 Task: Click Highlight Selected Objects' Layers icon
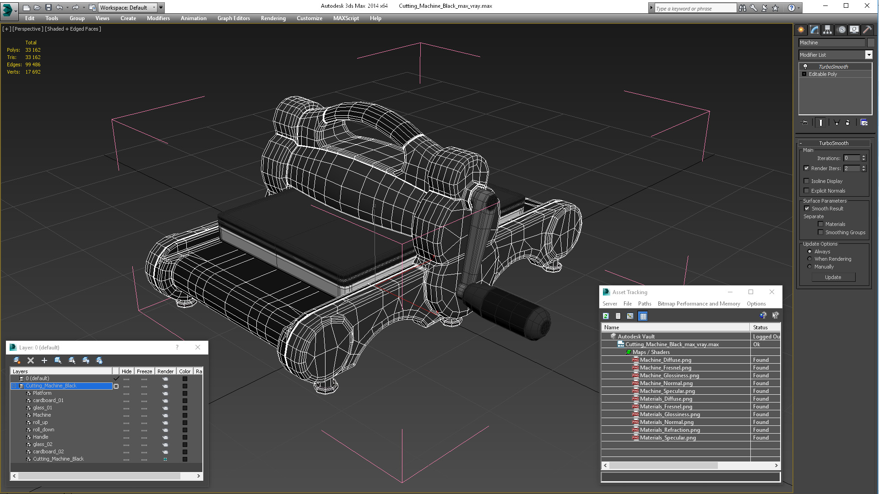[x=72, y=360]
